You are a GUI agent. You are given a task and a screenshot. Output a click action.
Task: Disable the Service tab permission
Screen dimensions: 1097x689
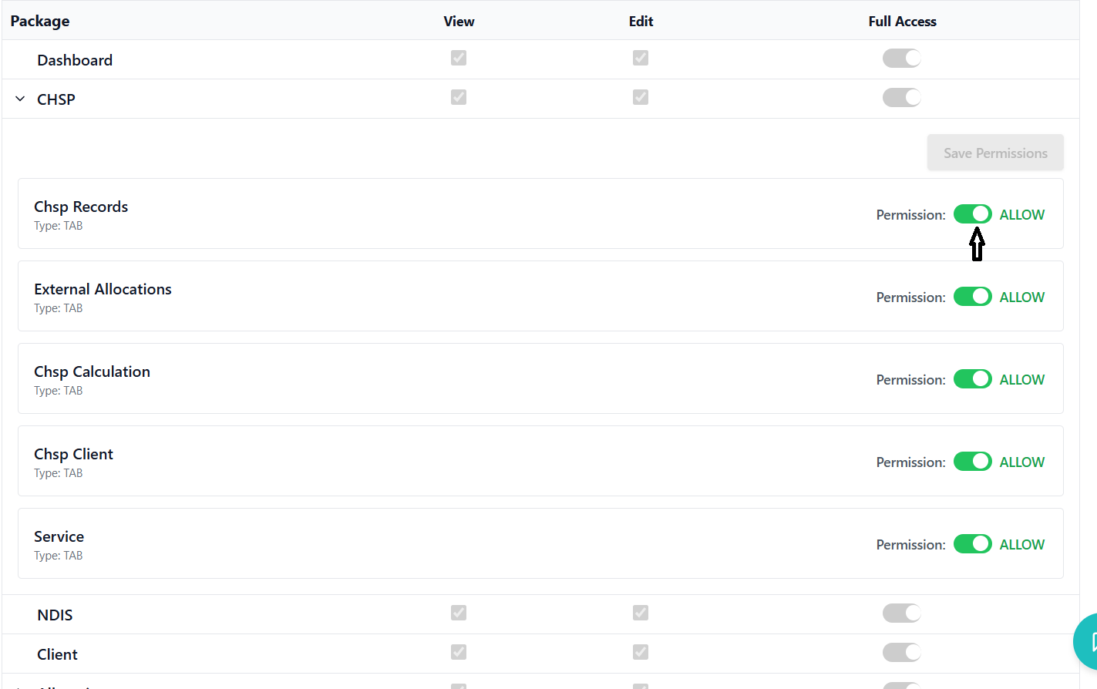(972, 544)
